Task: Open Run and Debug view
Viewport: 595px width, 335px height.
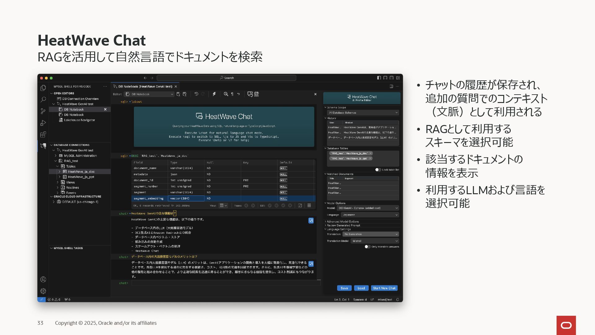Action: click(43, 123)
